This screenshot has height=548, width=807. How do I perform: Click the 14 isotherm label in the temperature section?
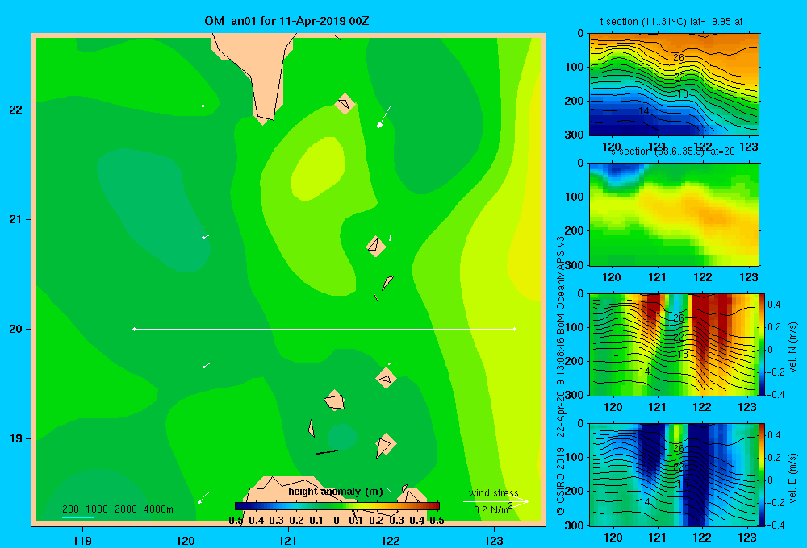click(643, 111)
